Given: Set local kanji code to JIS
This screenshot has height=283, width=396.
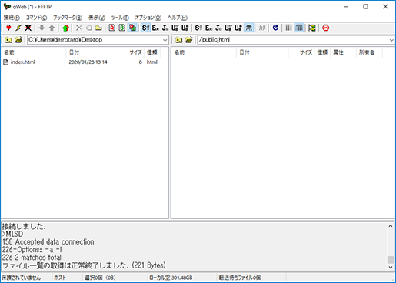Looking at the screenshot, I should click(x=165, y=28).
